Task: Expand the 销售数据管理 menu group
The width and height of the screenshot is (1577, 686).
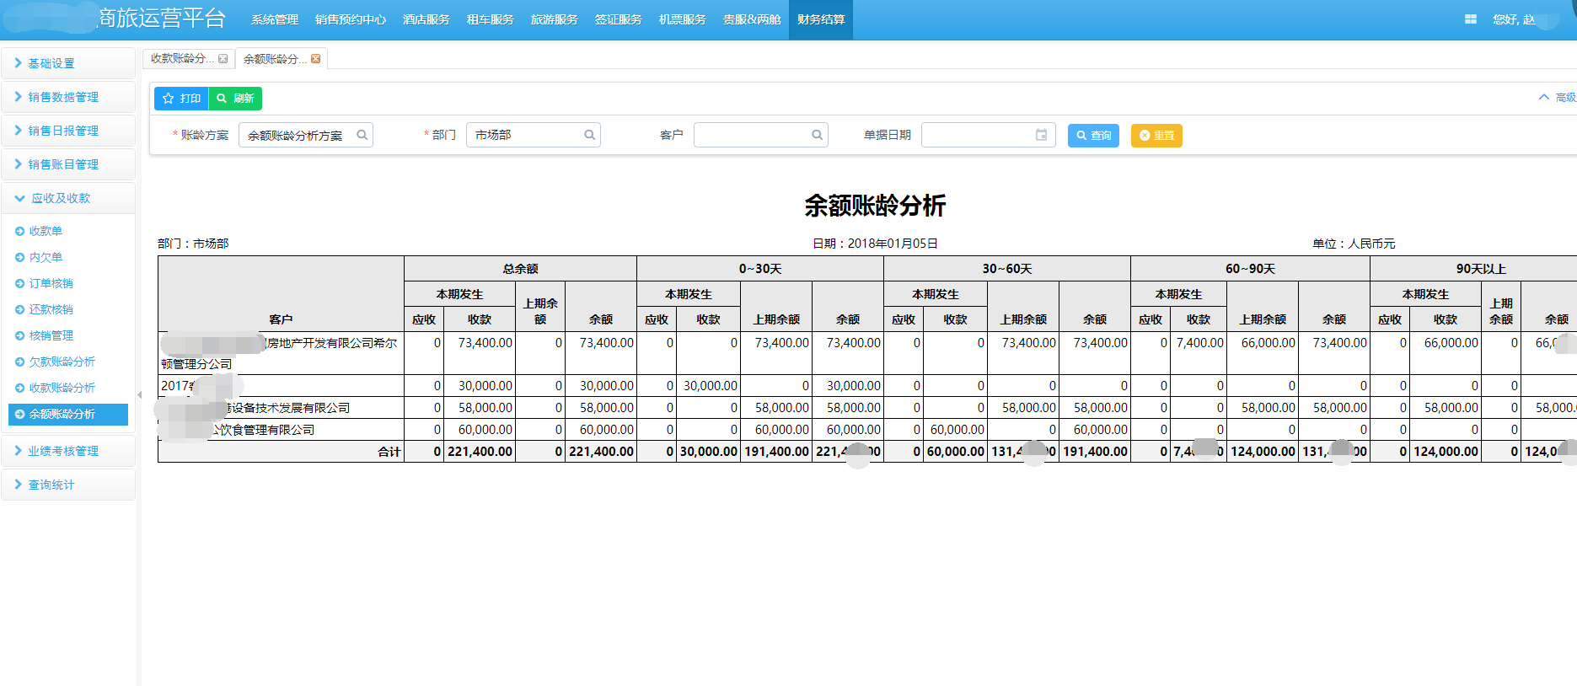Action: tap(68, 97)
